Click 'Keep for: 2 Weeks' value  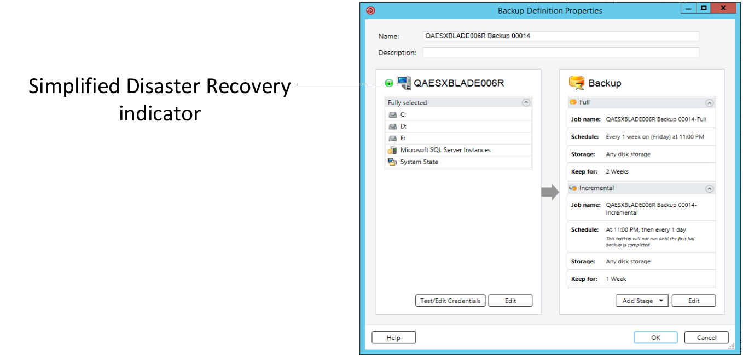pyautogui.click(x=617, y=172)
